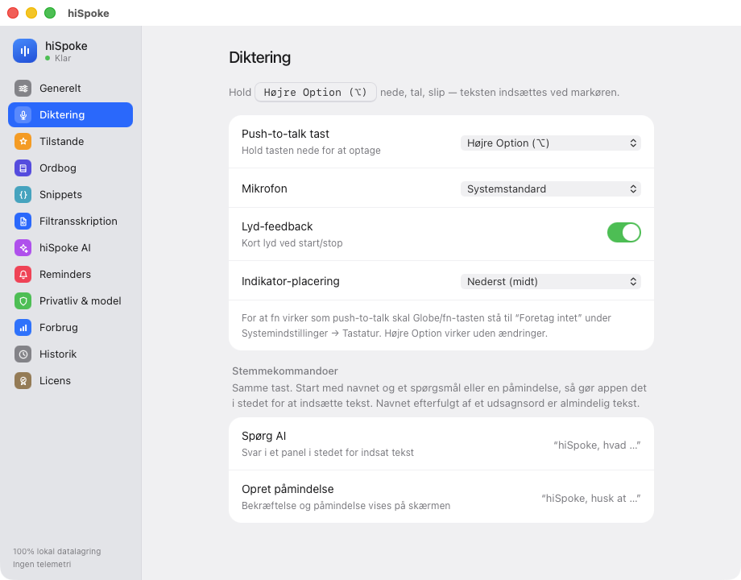The image size is (741, 580).
Task: Click the Filtransskription document icon
Action: [x=23, y=222]
